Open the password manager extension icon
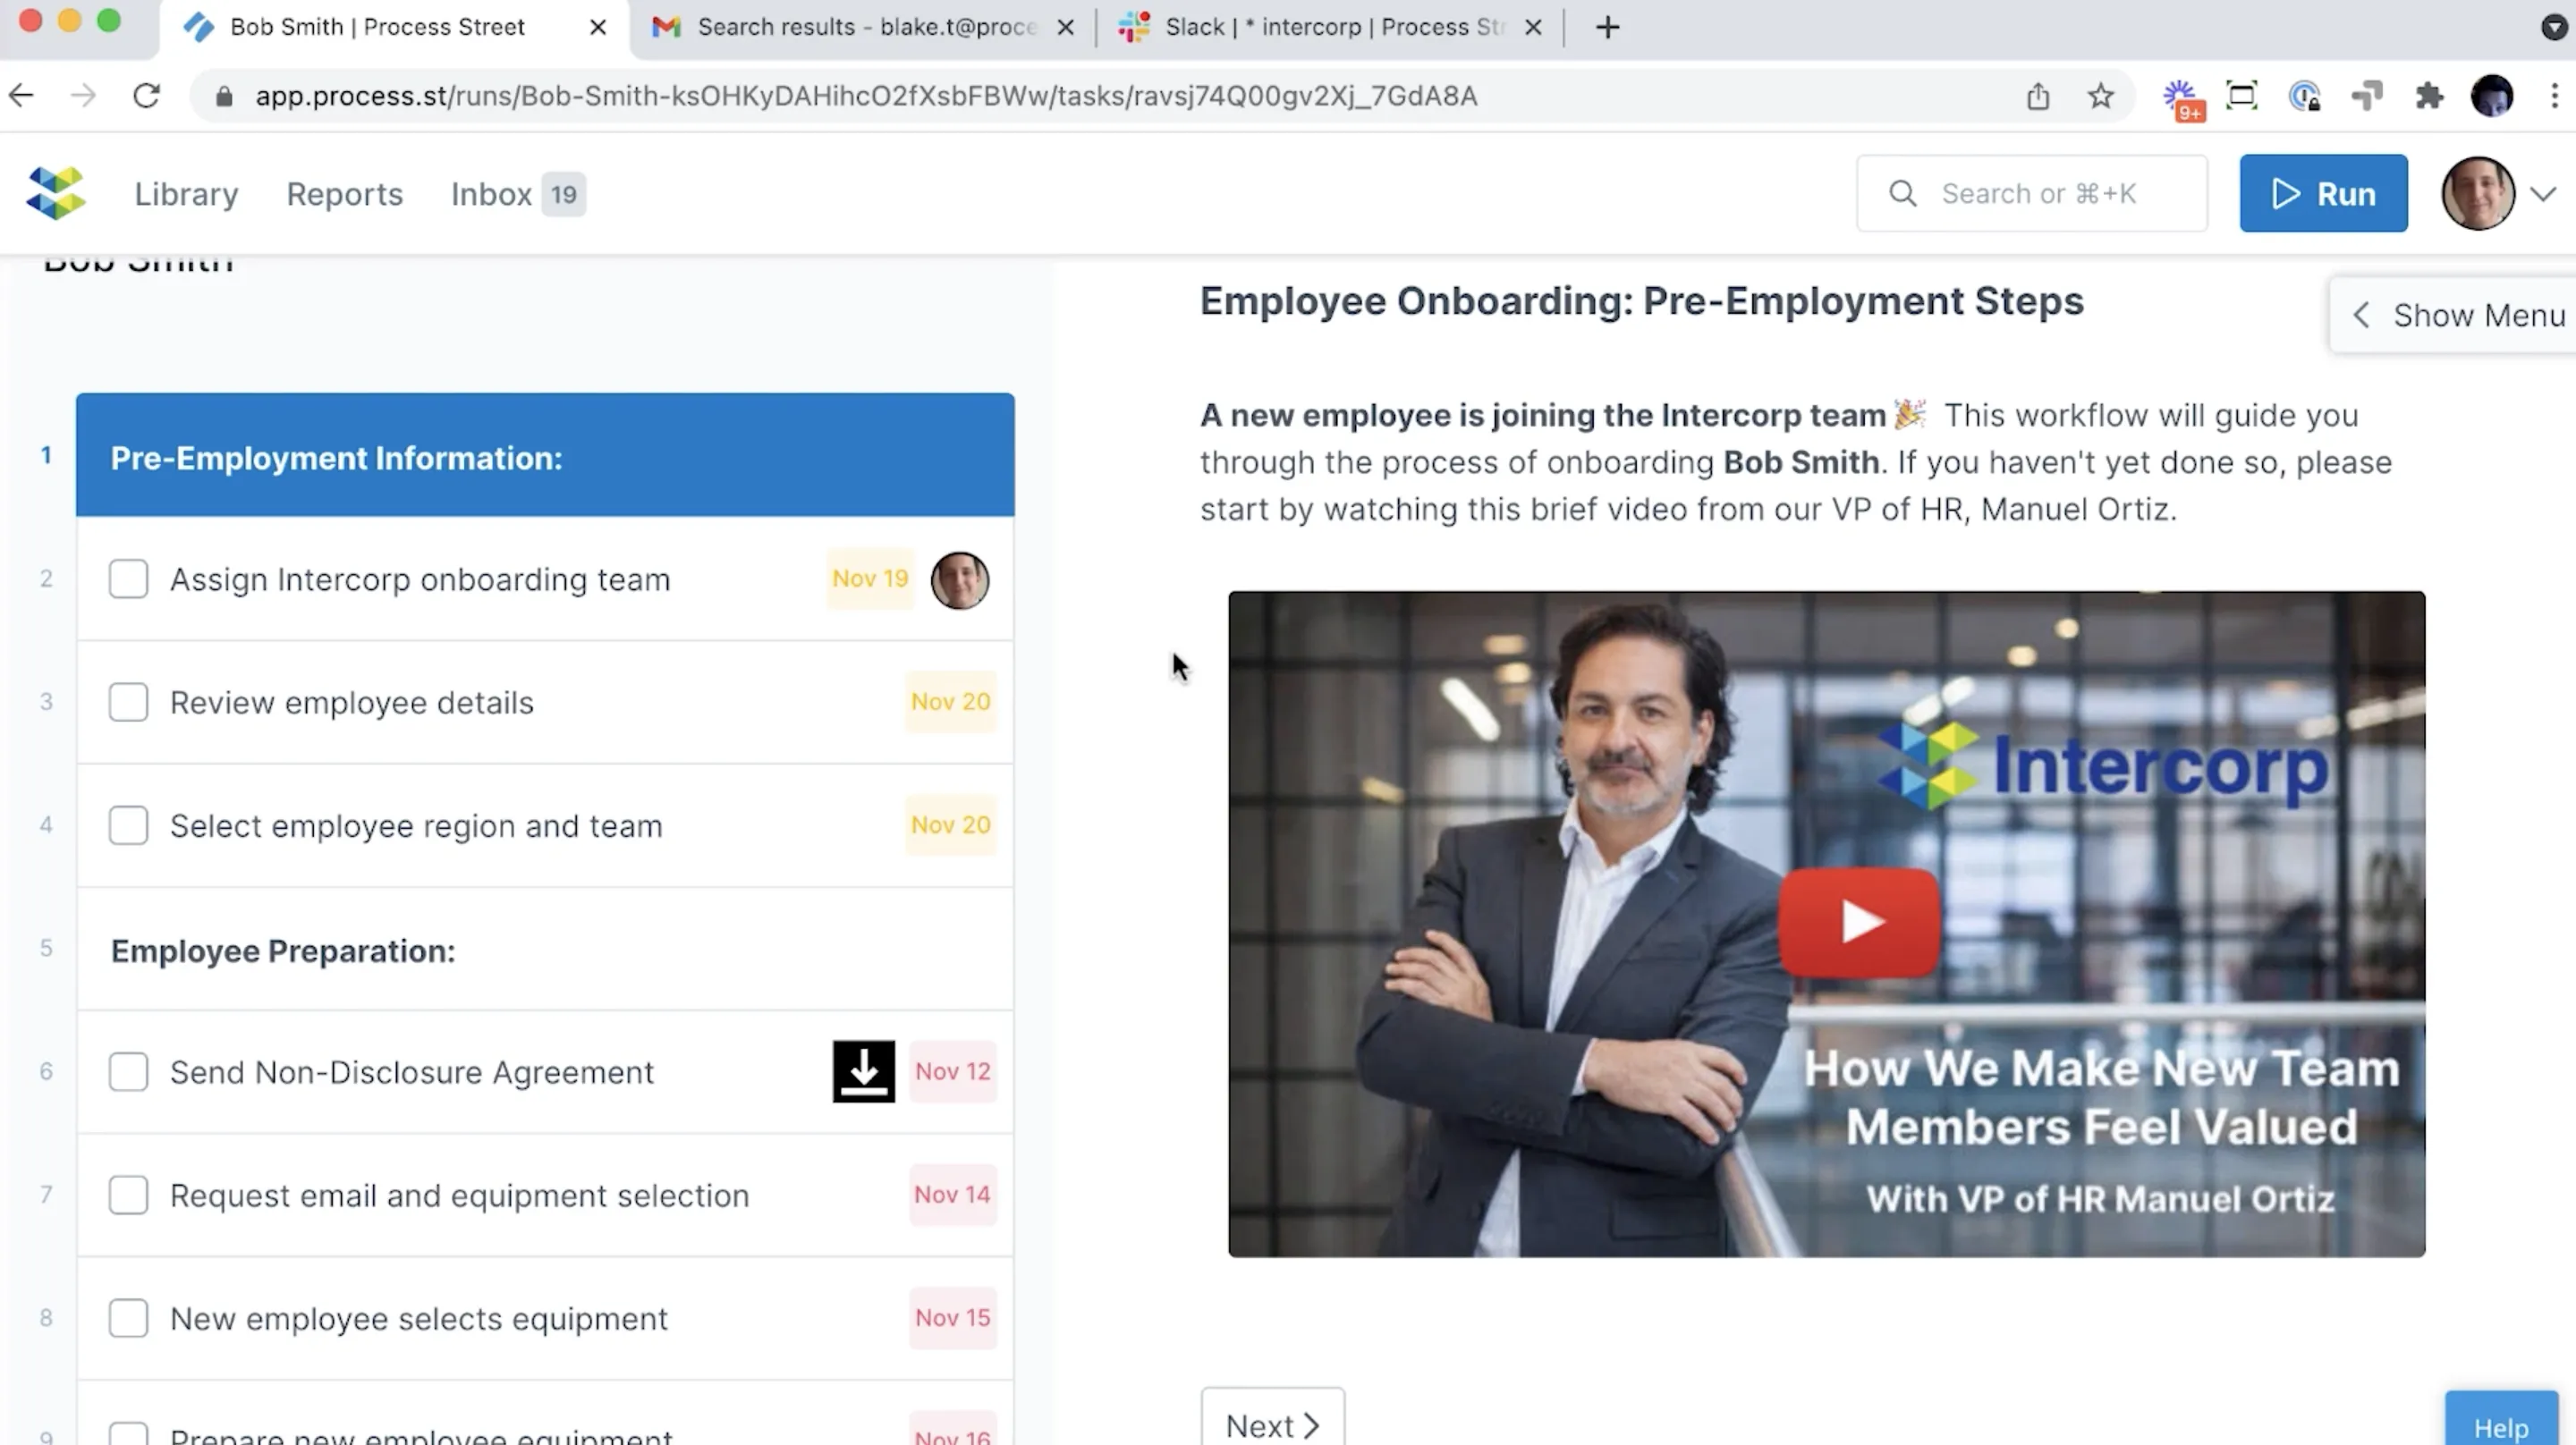Screen dimensions: 2576x1445 2304,96
